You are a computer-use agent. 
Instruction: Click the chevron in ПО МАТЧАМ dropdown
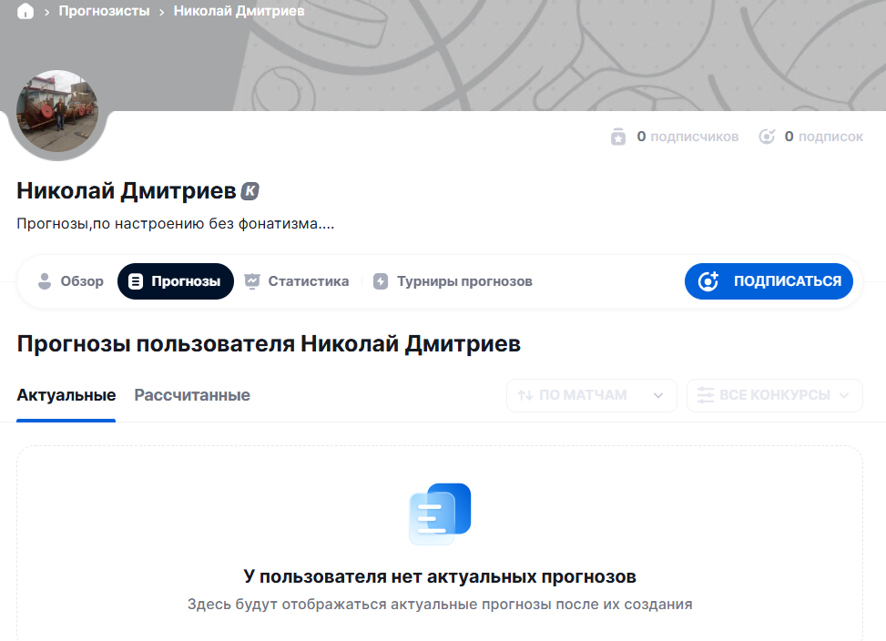tap(657, 395)
